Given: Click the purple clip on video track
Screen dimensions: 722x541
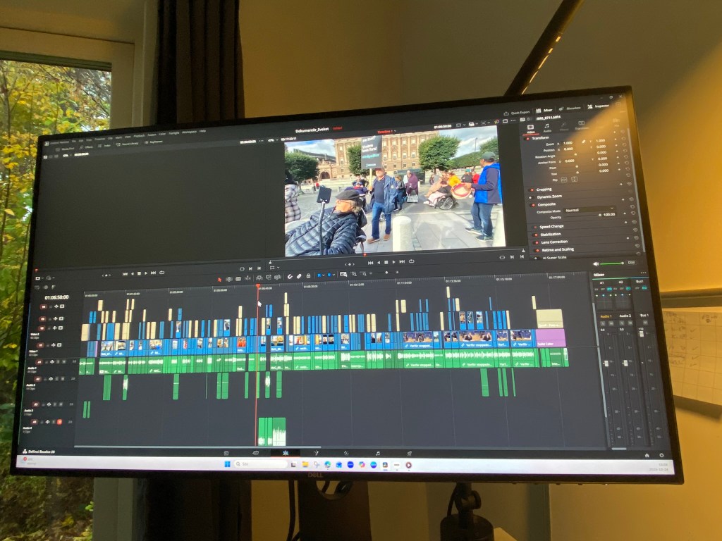Looking at the screenshot, I should coord(551,338).
